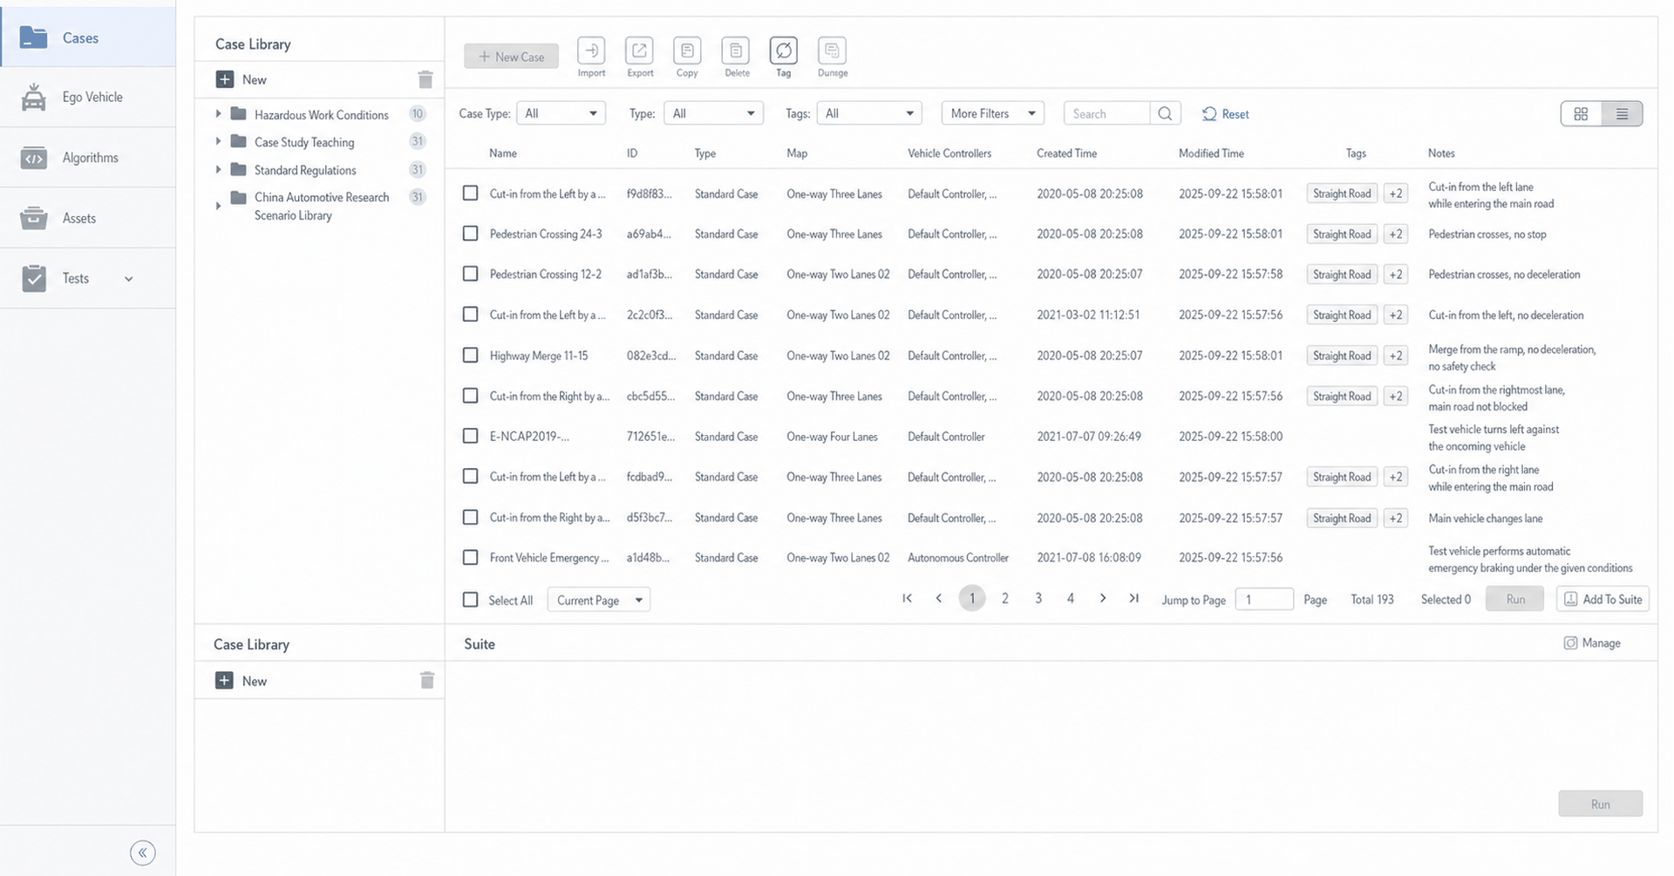Click trash icon in upper Case Library
The height and width of the screenshot is (876, 1674).
pos(425,79)
